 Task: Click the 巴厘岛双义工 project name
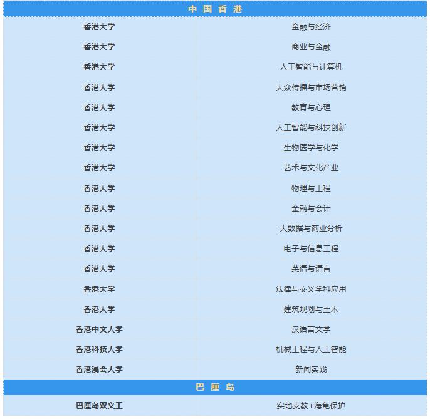(99, 406)
